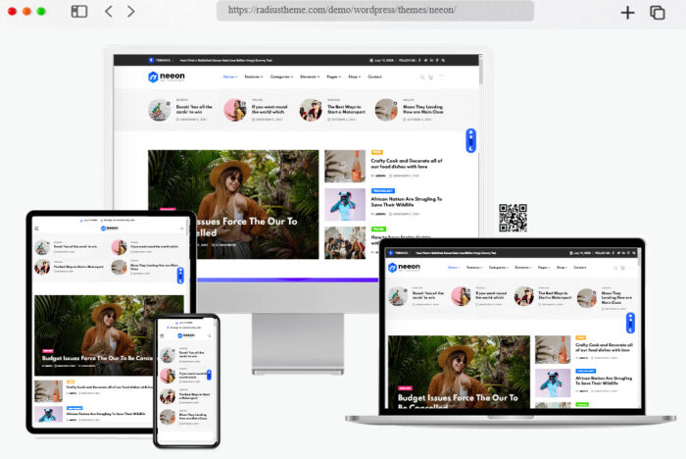Expand the Elements menu on the monitor
This screenshot has width=686, height=459.
point(310,76)
